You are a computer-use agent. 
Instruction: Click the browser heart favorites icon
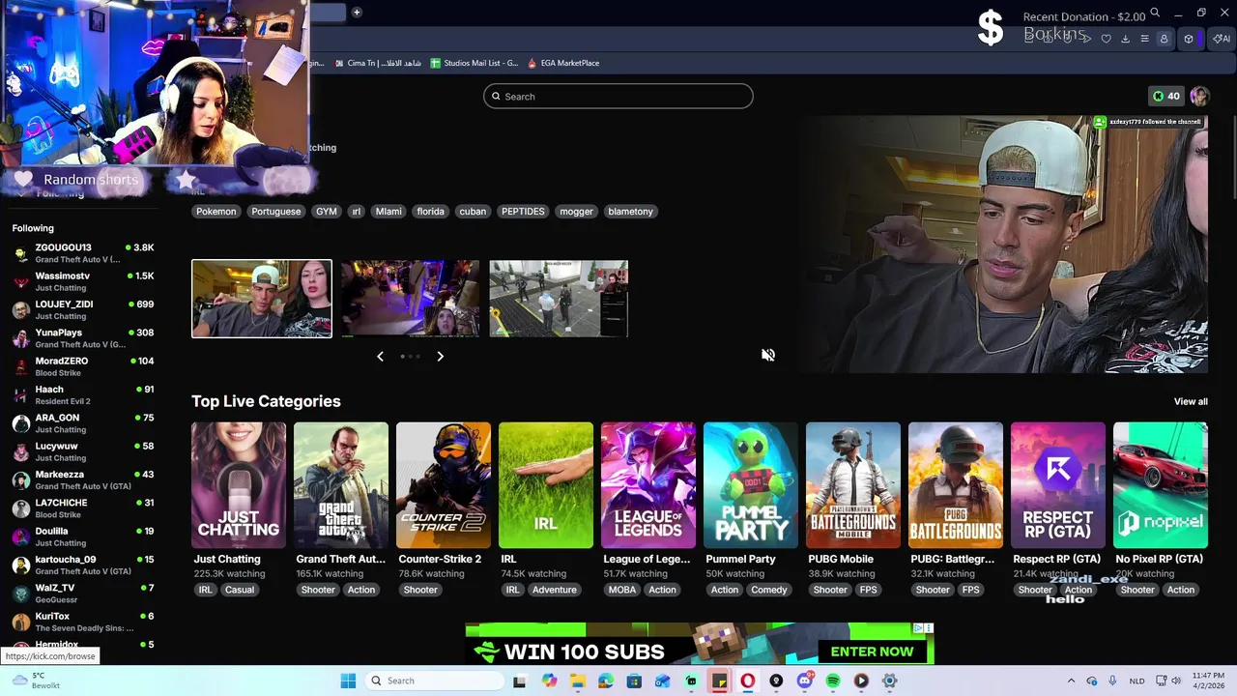click(1107, 39)
